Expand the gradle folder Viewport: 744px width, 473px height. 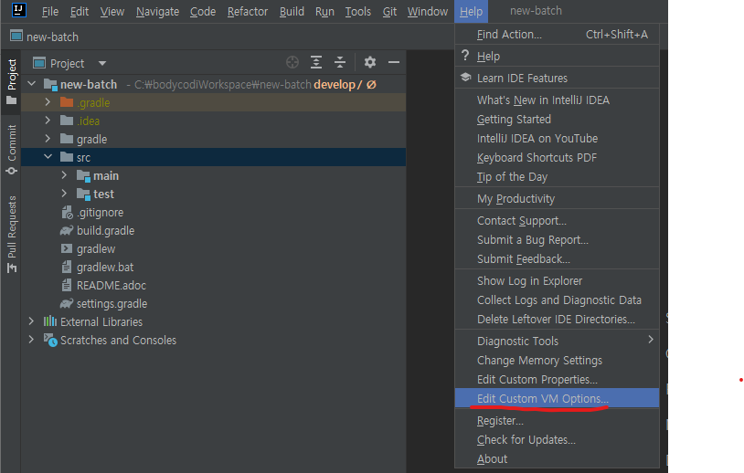coord(48,139)
